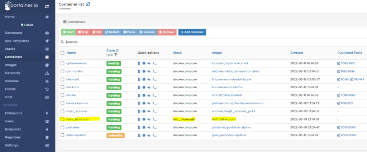The width and height of the screenshot is (367, 152).
Task: Click the Resume button
Action: [x=147, y=32]
